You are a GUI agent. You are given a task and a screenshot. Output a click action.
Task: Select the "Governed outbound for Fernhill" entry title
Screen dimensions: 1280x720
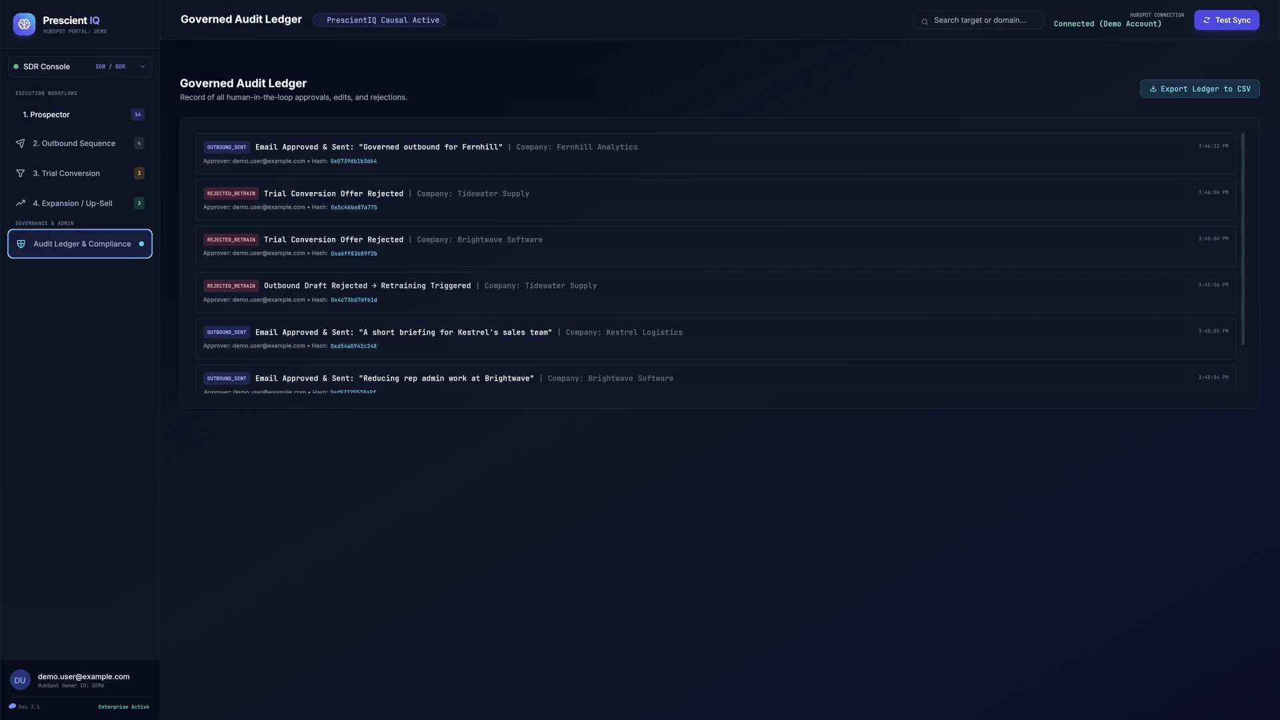tap(379, 147)
